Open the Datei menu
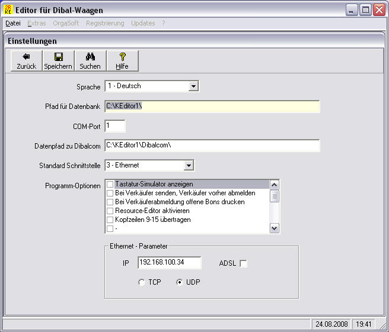389x332 pixels. [12, 23]
